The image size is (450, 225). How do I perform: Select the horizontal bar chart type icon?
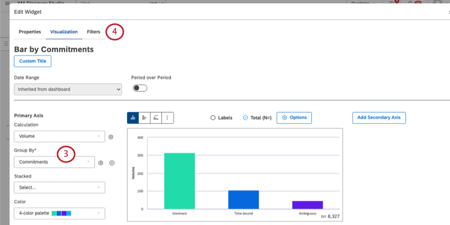click(145, 118)
